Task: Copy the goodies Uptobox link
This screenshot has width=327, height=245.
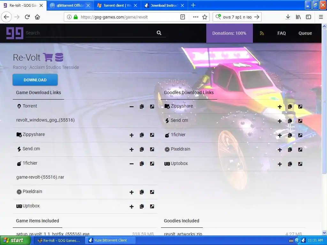Action: click(290, 164)
